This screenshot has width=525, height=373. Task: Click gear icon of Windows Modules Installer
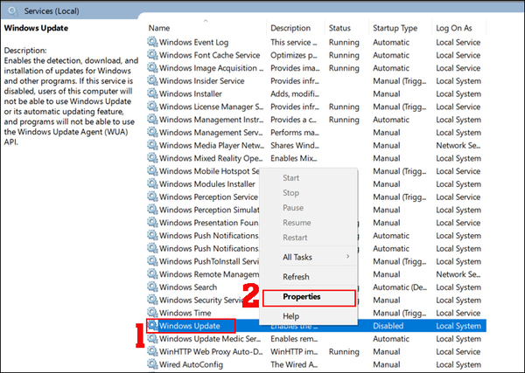pyautogui.click(x=152, y=183)
